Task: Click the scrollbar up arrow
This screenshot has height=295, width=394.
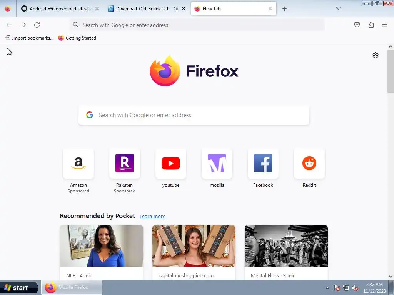Action: [x=391, y=46]
